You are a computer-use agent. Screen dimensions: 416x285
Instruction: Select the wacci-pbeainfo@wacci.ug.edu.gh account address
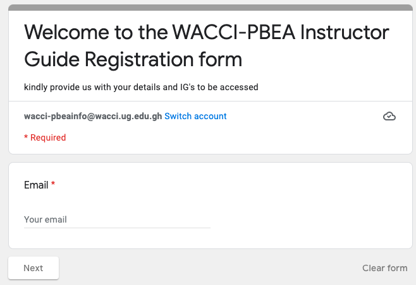coord(93,116)
